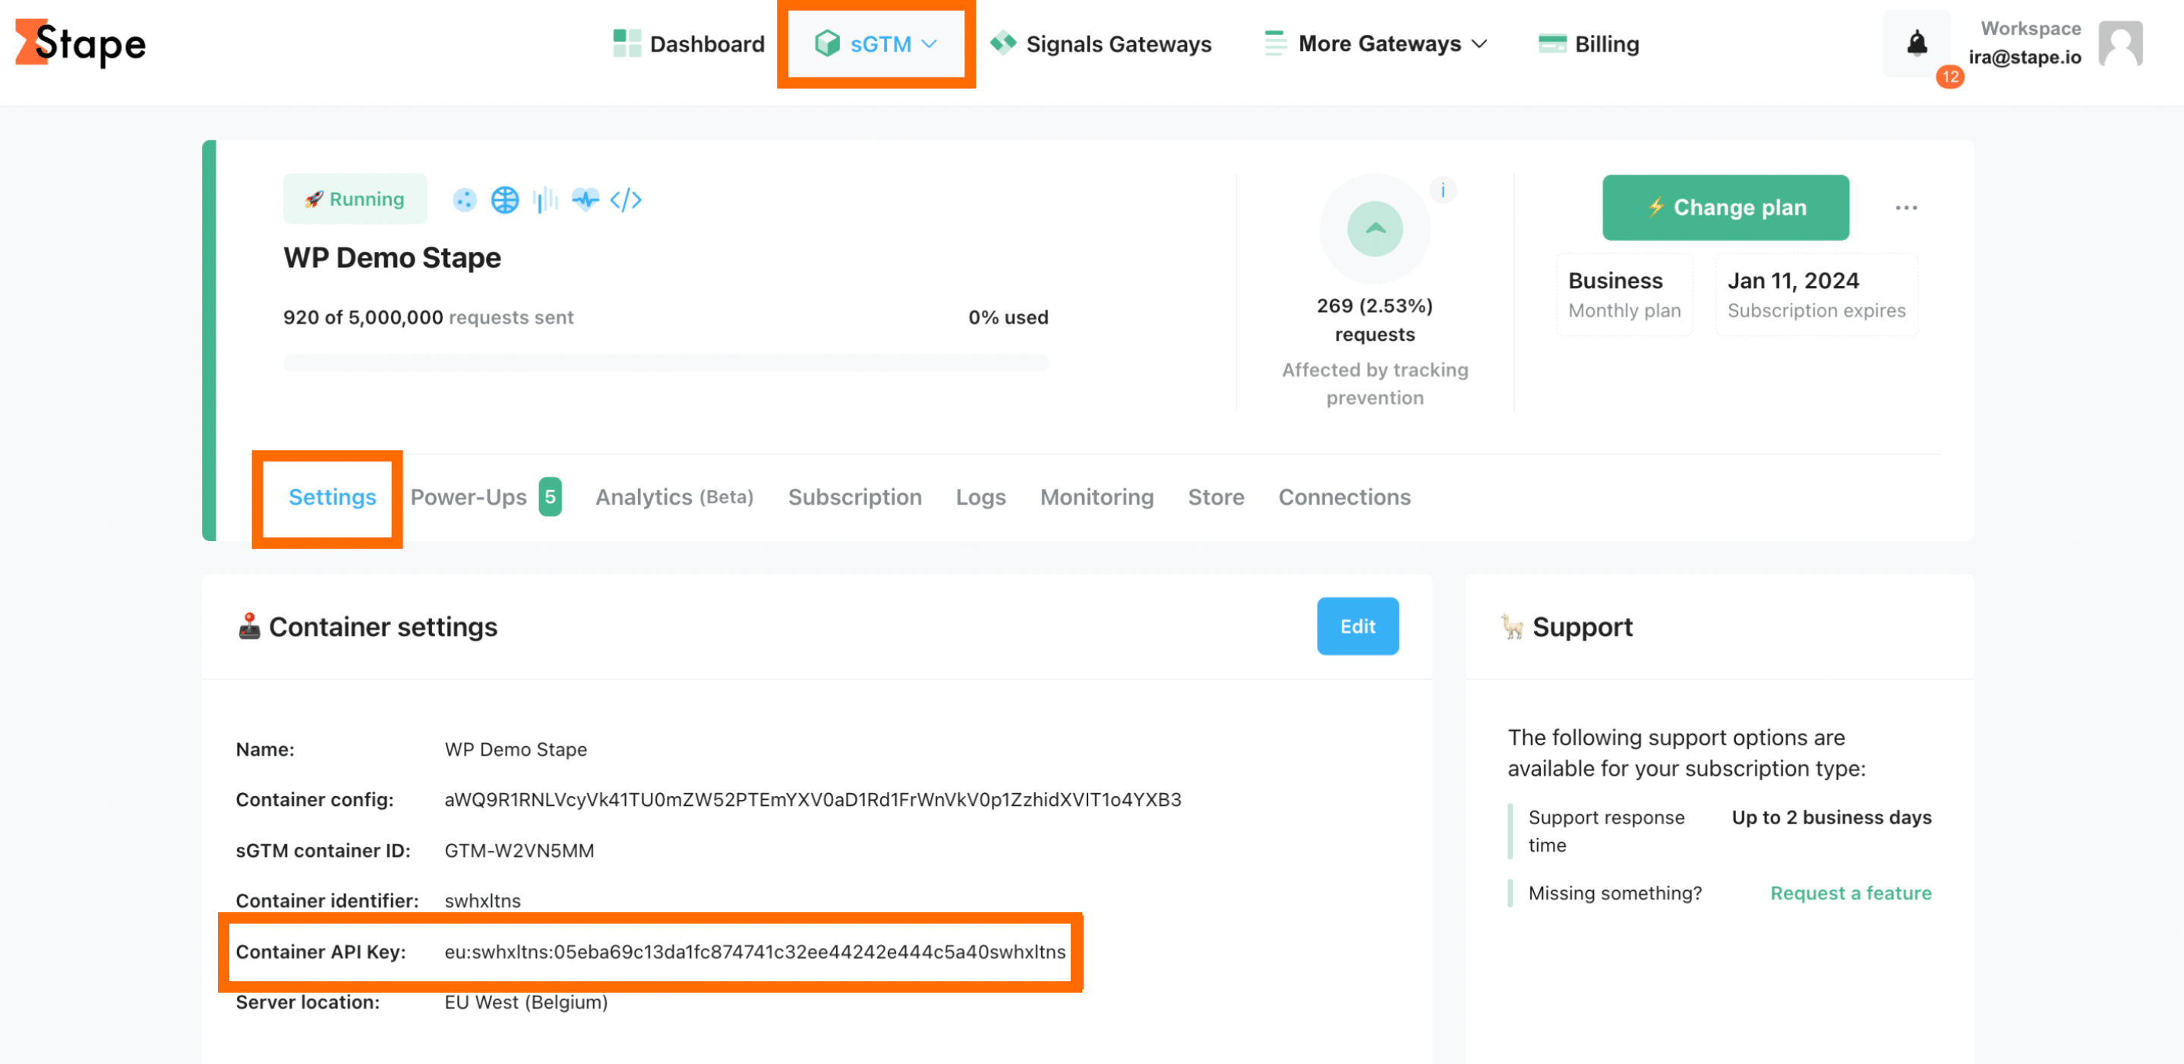The width and height of the screenshot is (2184, 1064).
Task: Click Up to 2 business days text
Action: click(x=1832, y=817)
